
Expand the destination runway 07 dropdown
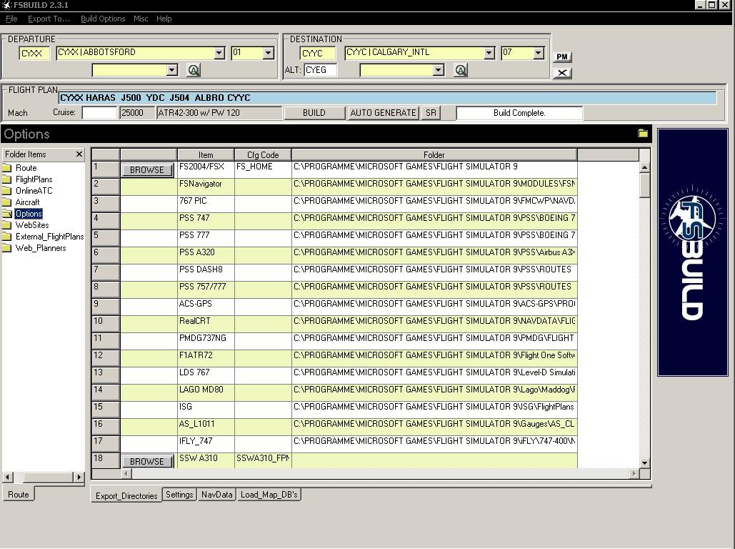click(x=539, y=53)
